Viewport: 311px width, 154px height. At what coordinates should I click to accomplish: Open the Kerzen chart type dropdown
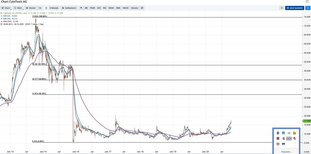pos(31,8)
